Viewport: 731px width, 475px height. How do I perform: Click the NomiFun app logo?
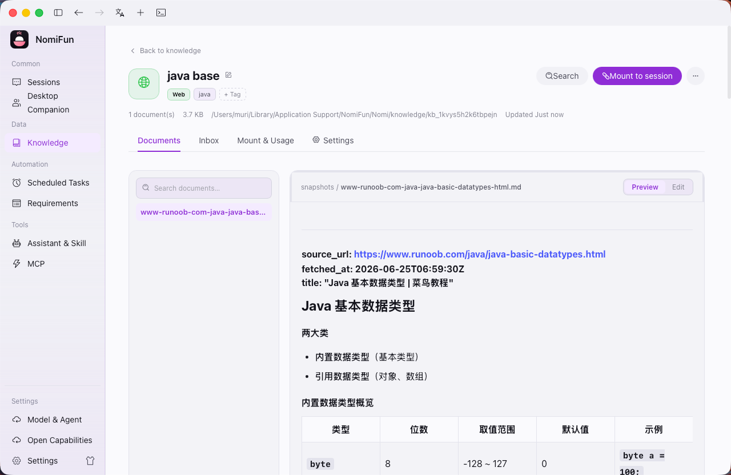point(19,39)
